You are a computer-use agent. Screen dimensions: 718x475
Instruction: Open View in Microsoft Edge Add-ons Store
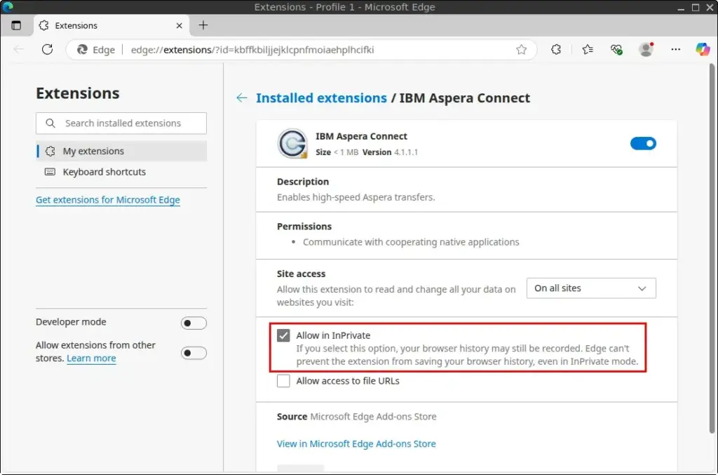[x=356, y=444]
